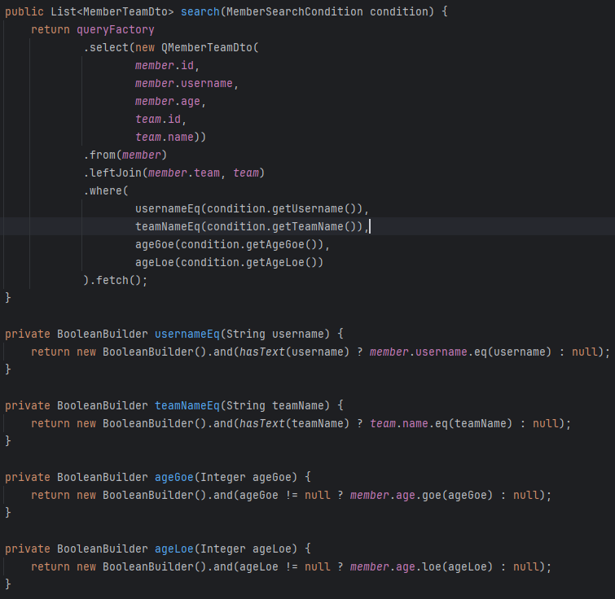
Task: Click usernameEq method declaration name
Action: [x=187, y=334]
